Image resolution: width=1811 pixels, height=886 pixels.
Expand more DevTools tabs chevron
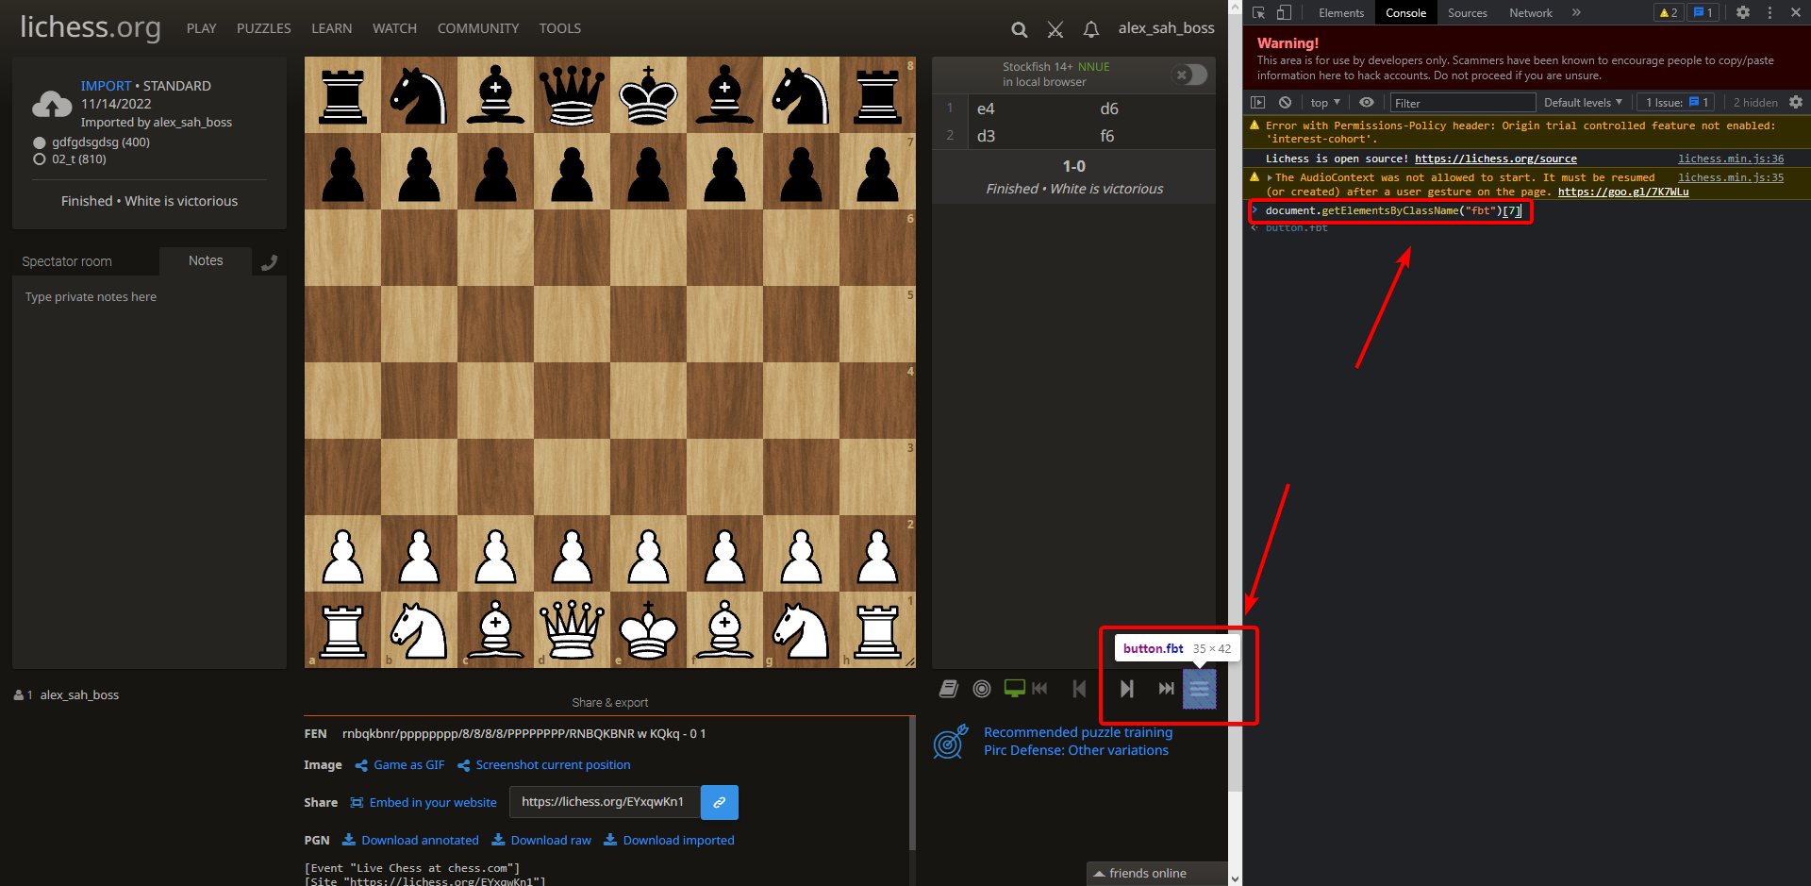coord(1576,12)
